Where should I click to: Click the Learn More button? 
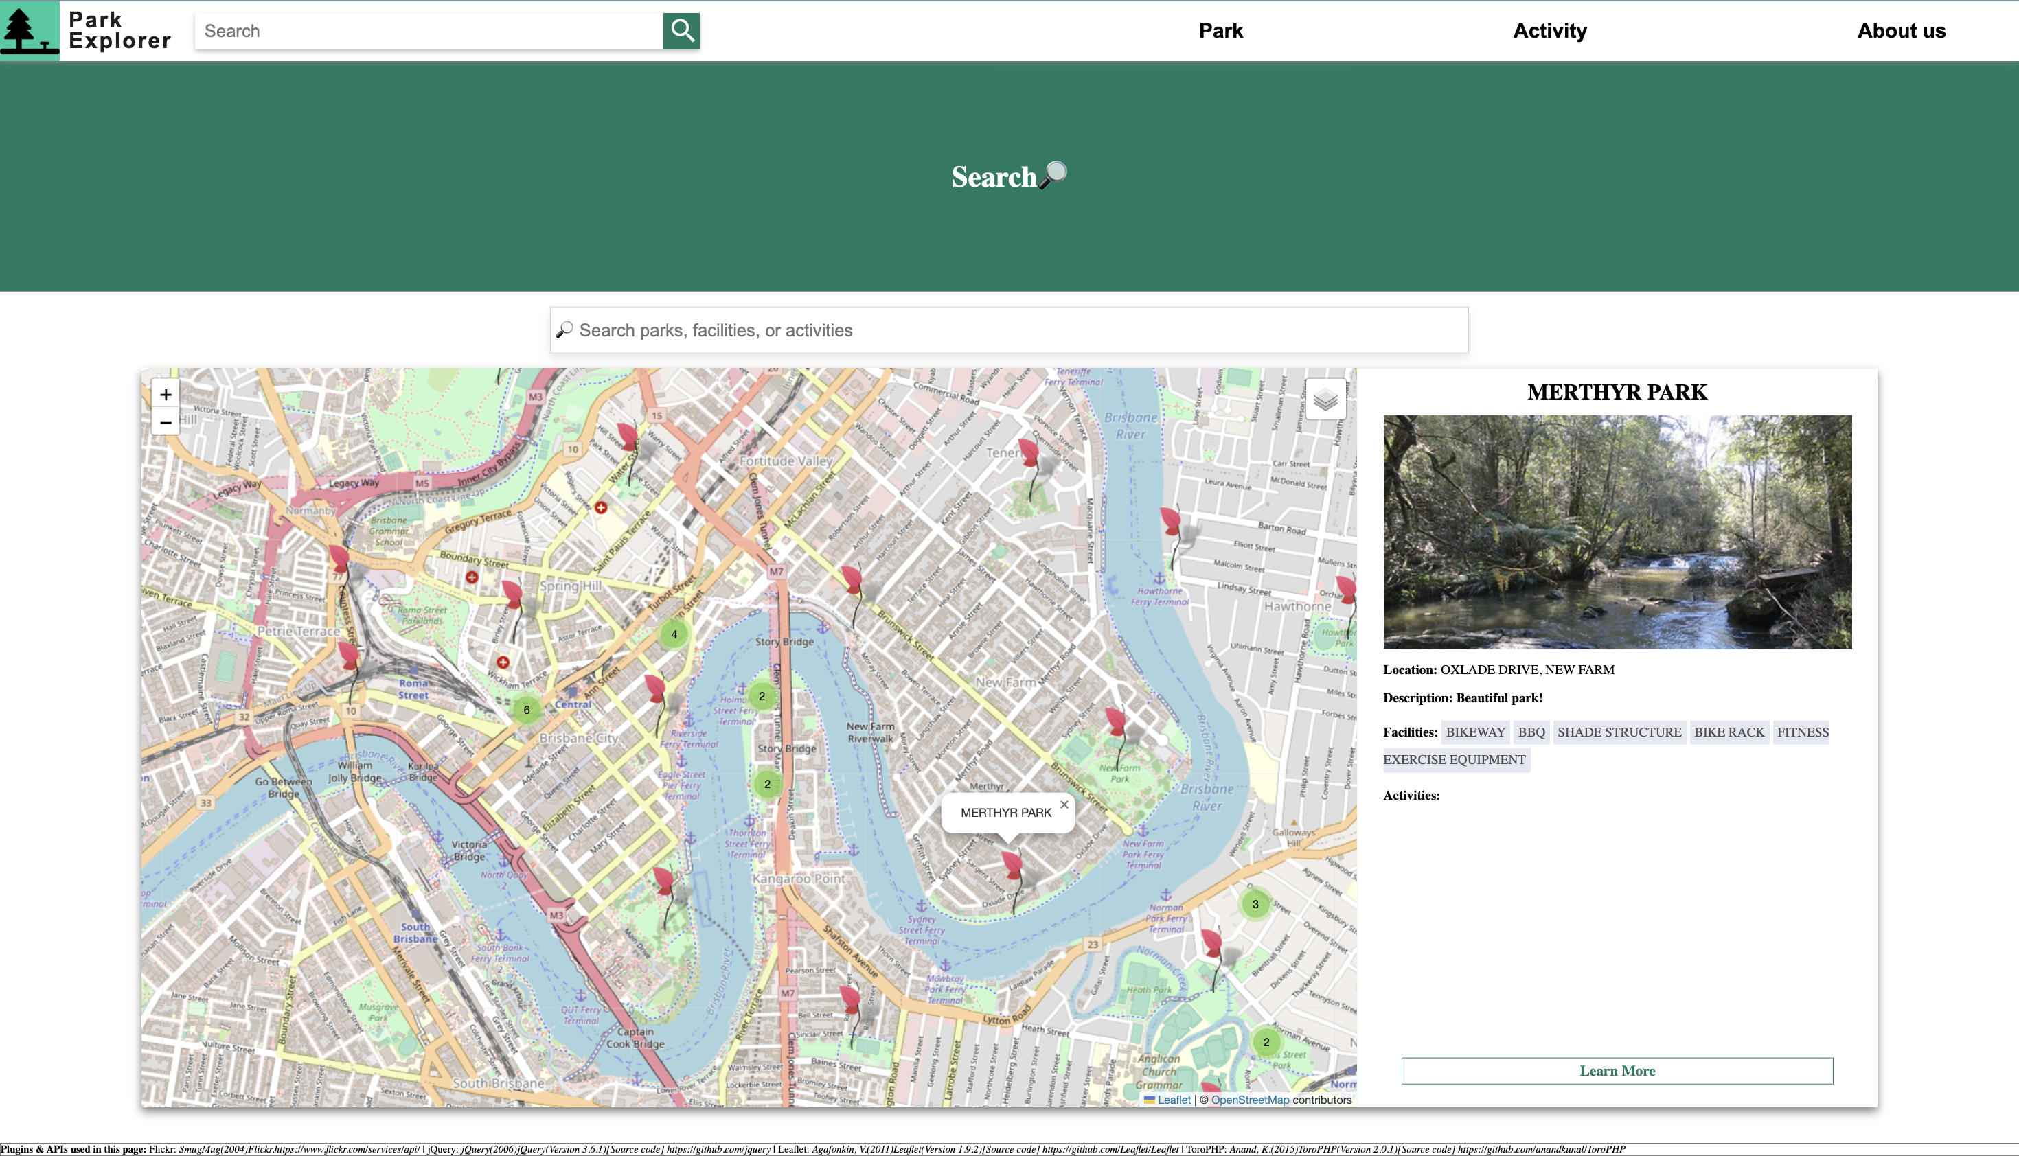click(1617, 1070)
